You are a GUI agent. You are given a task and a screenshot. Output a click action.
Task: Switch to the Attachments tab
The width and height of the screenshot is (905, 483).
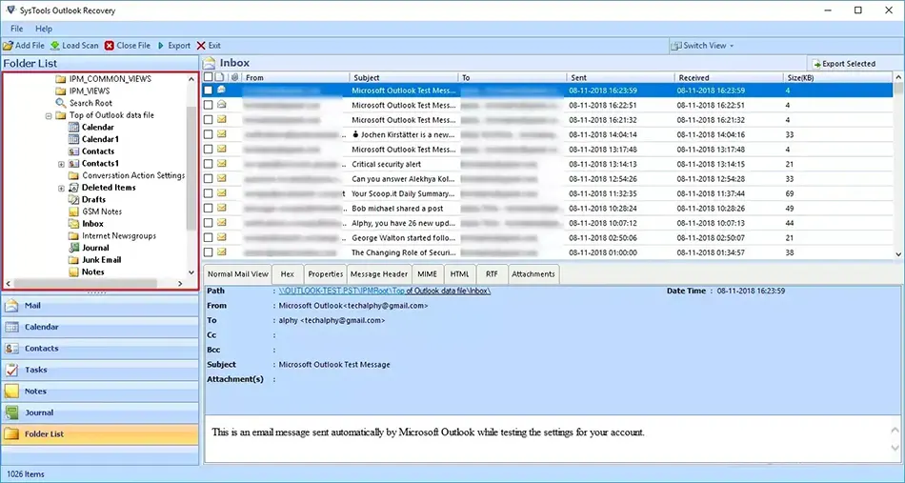[x=533, y=274]
